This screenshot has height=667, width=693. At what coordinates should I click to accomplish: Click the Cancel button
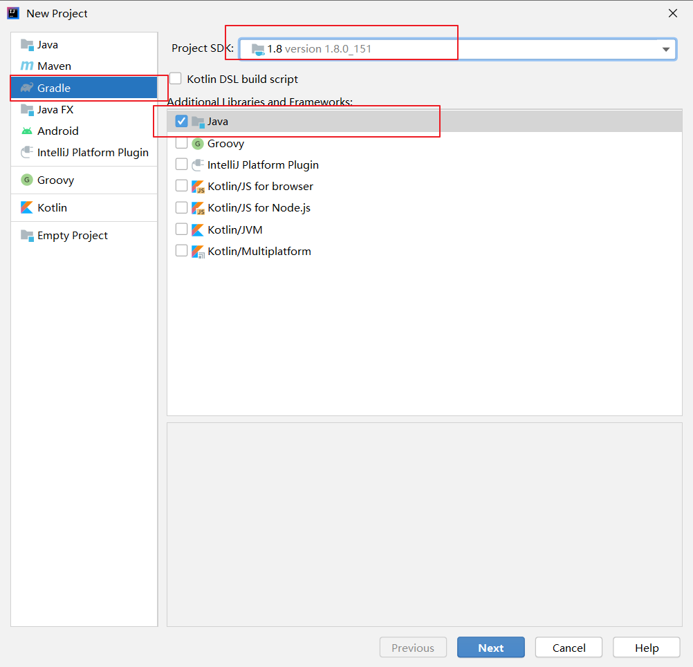[569, 648]
